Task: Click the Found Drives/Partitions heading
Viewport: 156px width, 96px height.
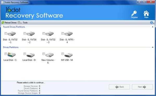Action: (x=14, y=27)
